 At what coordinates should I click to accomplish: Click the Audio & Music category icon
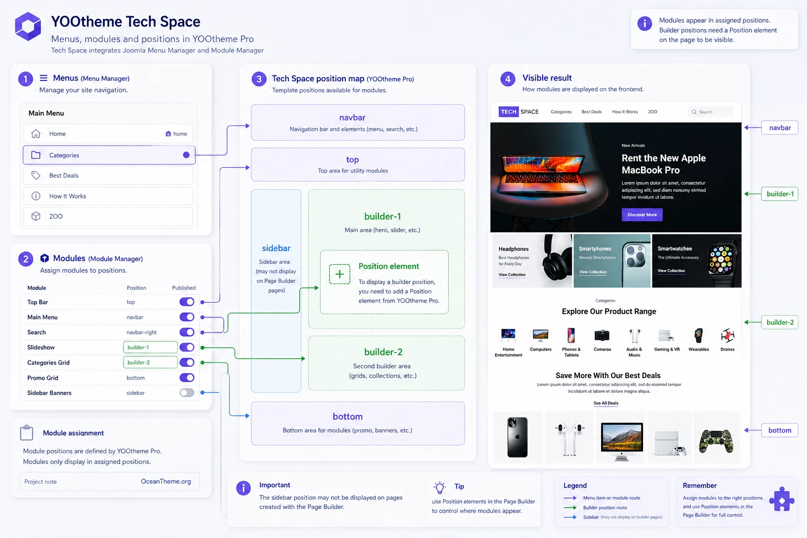pos(634,335)
